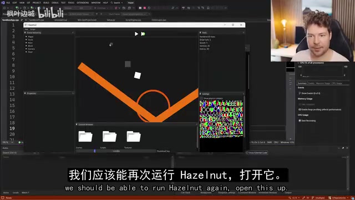Open the Scenes folder in Content Browser

(85, 137)
